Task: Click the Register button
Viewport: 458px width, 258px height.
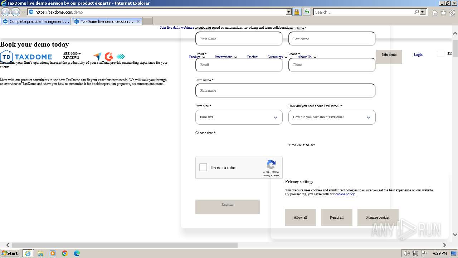Action: click(228, 207)
